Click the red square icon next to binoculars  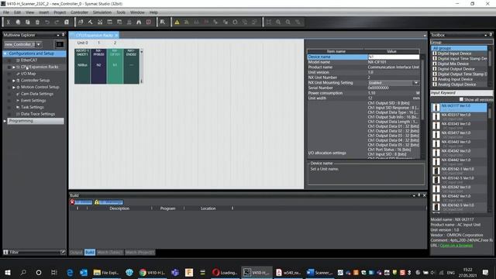(148, 22)
